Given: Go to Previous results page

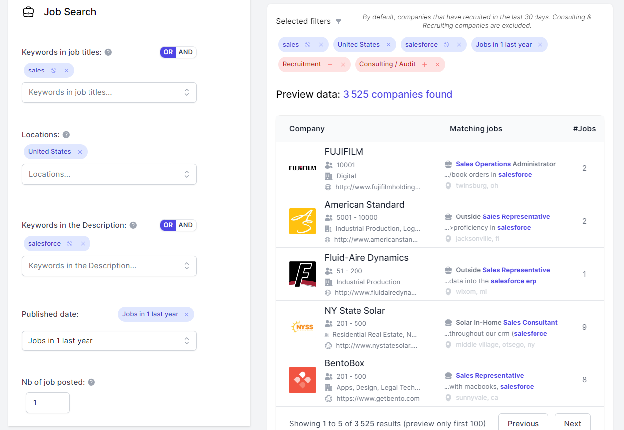Looking at the screenshot, I should pyautogui.click(x=523, y=423).
